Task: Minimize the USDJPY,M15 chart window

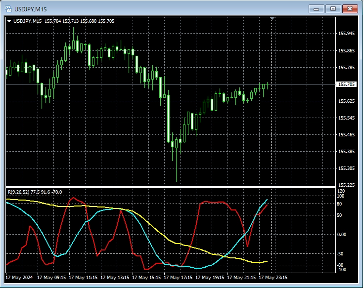Action: click(316, 9)
